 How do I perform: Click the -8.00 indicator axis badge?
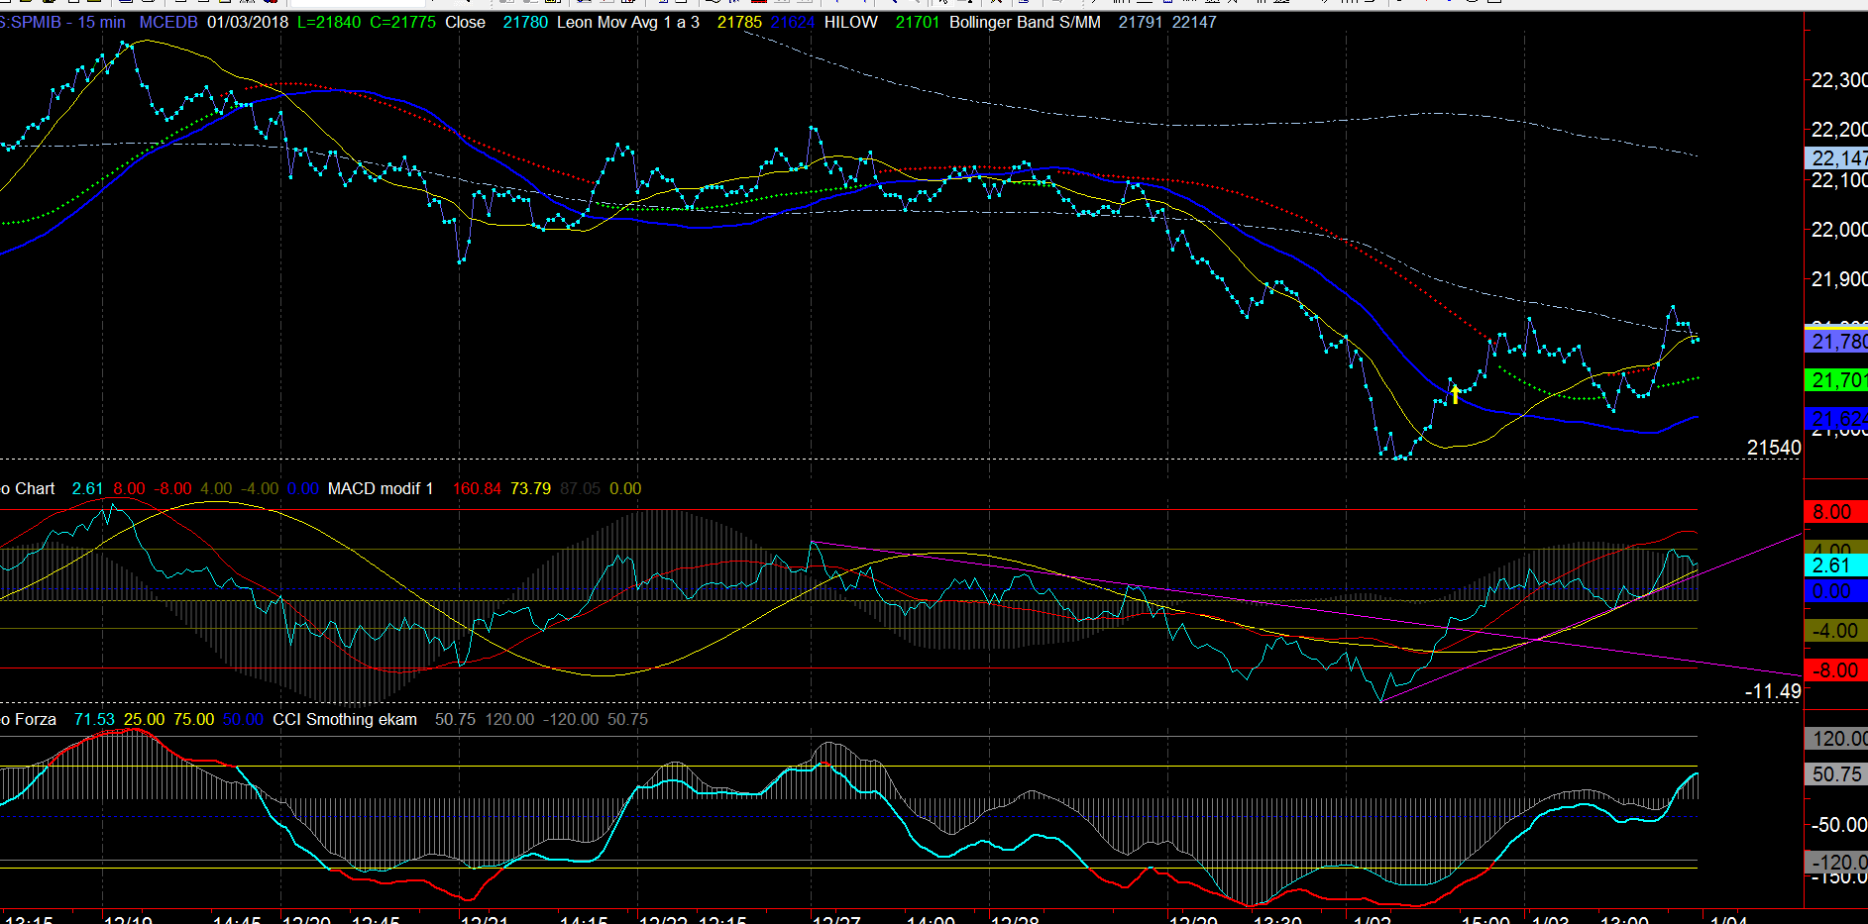[x=1836, y=670]
